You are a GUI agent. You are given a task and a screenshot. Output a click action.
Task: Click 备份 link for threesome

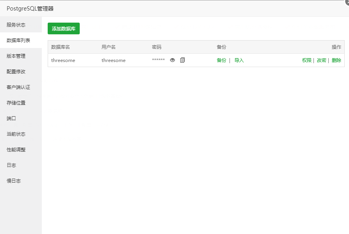pyautogui.click(x=221, y=60)
